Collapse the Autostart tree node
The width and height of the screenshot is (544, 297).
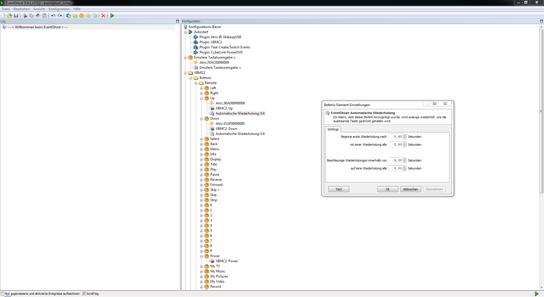pos(185,32)
